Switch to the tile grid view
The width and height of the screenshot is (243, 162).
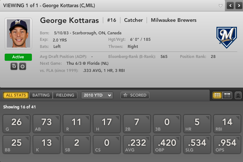click(x=217, y=95)
